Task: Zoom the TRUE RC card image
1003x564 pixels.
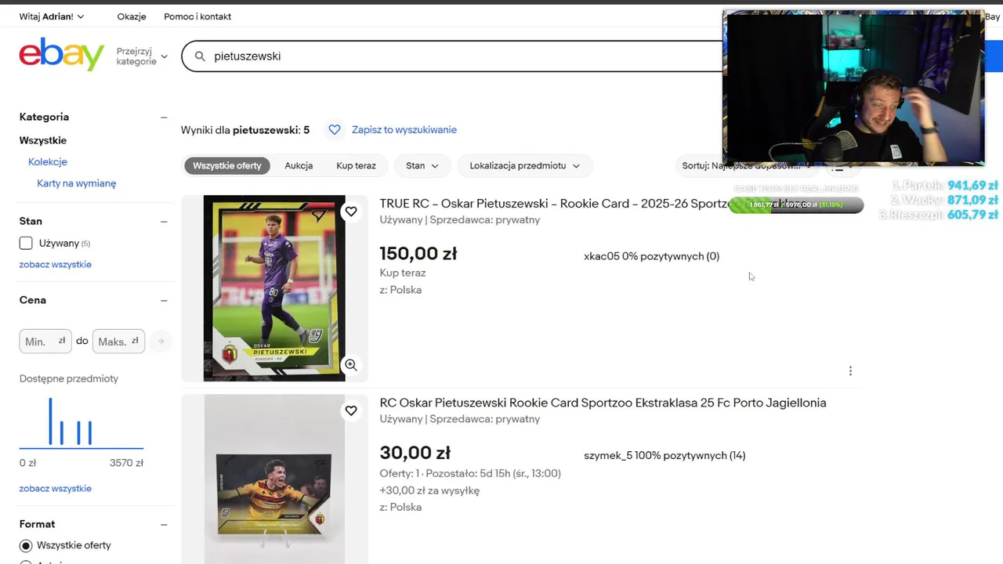Action: point(351,365)
